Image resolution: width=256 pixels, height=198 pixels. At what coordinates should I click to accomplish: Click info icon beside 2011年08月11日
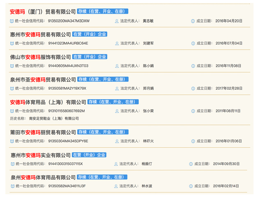[193, 111]
